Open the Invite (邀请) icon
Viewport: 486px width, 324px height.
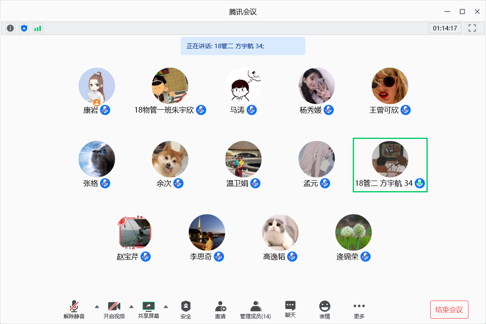[x=220, y=310]
